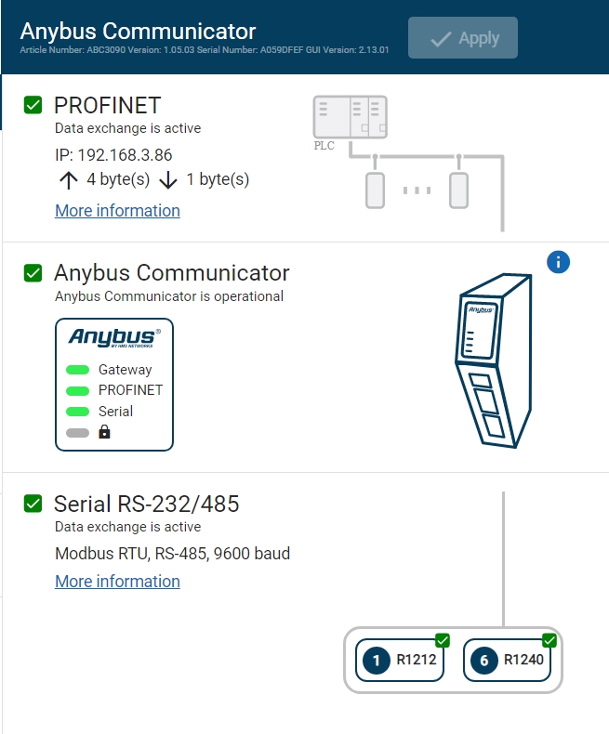This screenshot has width=609, height=734.
Task: Select node 6 R1240
Action: [x=508, y=662]
